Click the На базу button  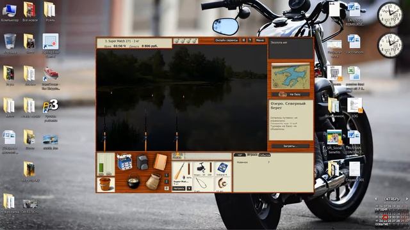pos(290,94)
